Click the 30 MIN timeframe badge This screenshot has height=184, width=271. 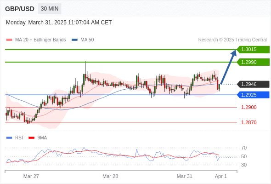point(50,9)
